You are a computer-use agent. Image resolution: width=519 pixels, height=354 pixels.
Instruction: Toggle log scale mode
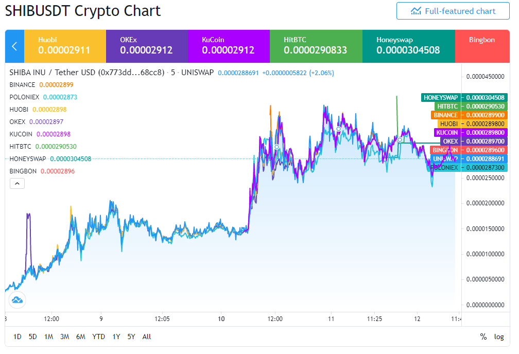(x=499, y=337)
